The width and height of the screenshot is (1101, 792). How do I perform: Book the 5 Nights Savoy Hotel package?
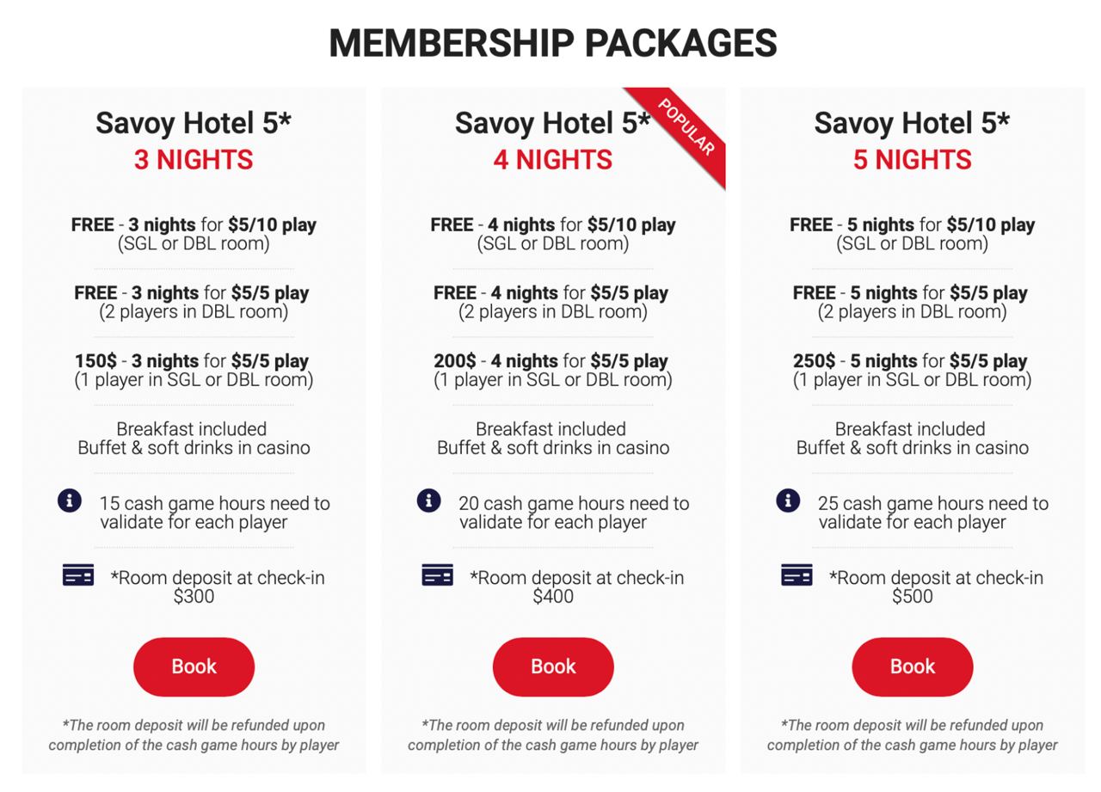tap(912, 666)
